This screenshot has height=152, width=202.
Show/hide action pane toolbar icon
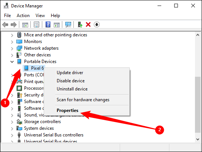pos(57,24)
